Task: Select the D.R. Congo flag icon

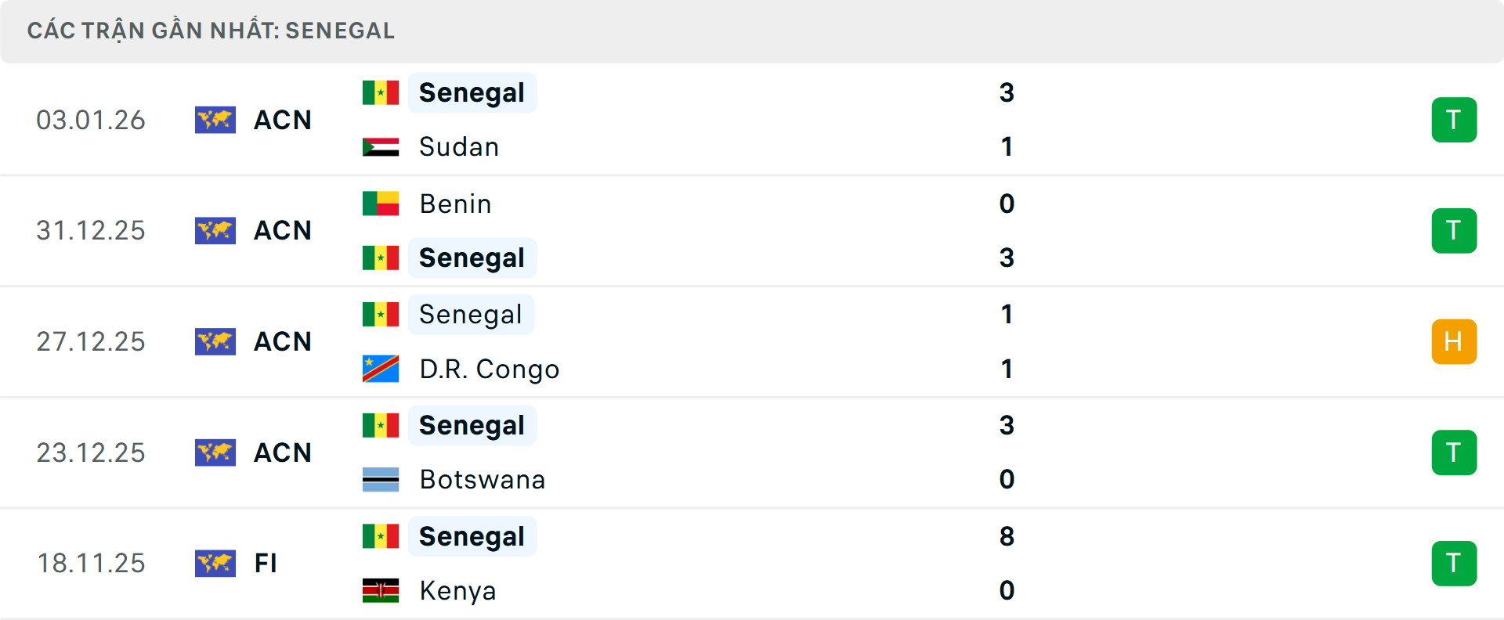Action: [380, 369]
